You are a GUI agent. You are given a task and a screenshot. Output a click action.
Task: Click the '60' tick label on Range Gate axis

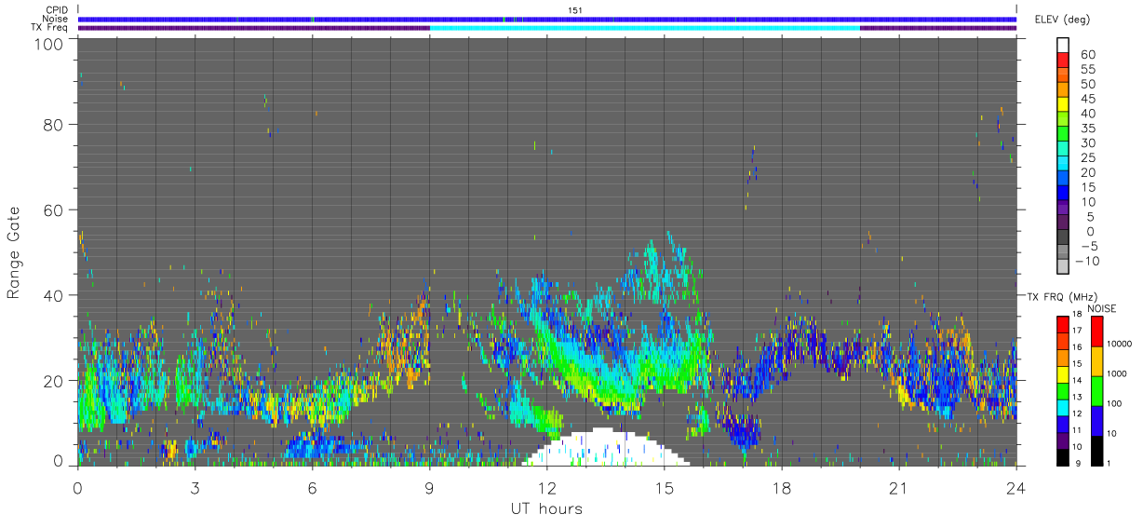[54, 210]
